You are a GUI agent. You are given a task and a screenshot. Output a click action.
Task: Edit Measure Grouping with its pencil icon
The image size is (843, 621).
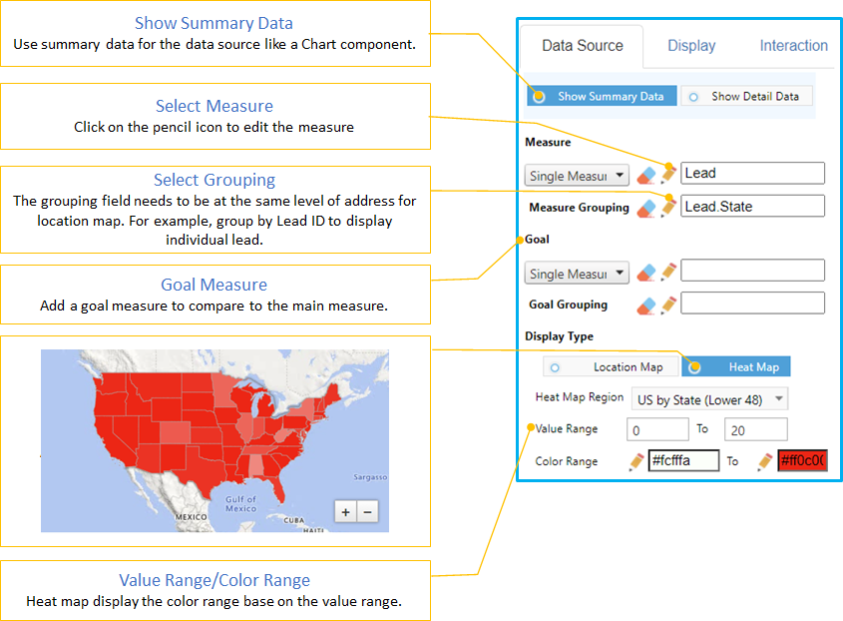(668, 207)
